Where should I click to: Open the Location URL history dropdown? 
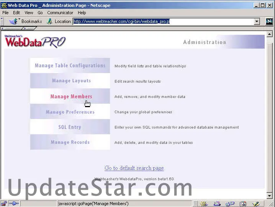click(x=257, y=21)
